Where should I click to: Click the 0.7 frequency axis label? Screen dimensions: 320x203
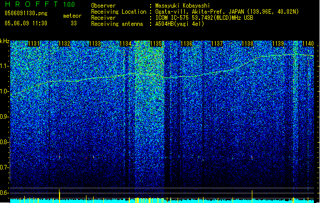(5, 167)
